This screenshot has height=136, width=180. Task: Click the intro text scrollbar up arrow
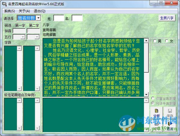click(x=146, y=41)
